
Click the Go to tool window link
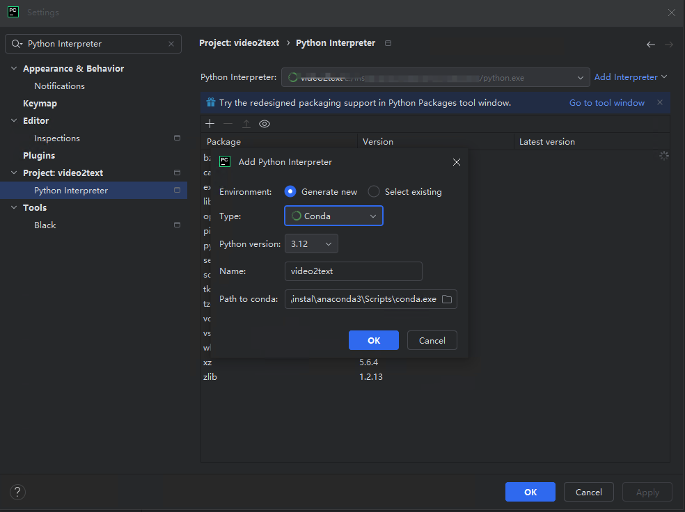point(607,102)
